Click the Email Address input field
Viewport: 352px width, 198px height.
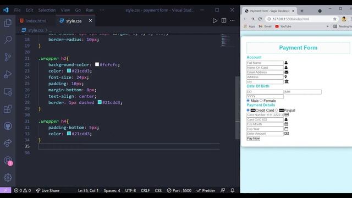[x=265, y=72]
